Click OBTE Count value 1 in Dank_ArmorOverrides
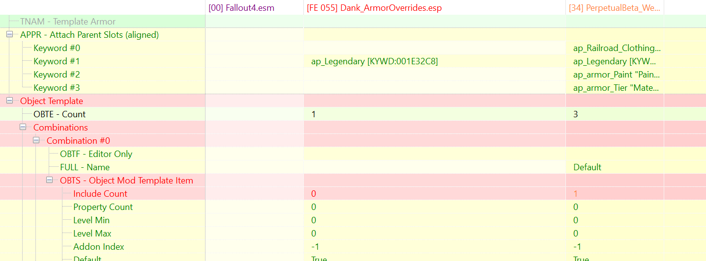This screenshot has width=706, height=261. (x=314, y=114)
